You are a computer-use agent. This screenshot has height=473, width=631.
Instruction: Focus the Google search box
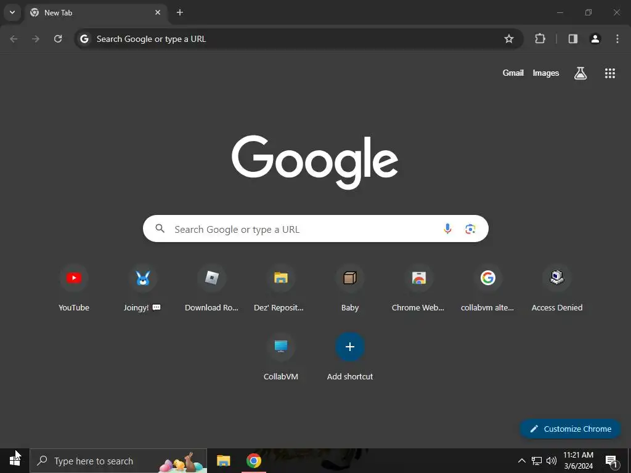coord(315,229)
